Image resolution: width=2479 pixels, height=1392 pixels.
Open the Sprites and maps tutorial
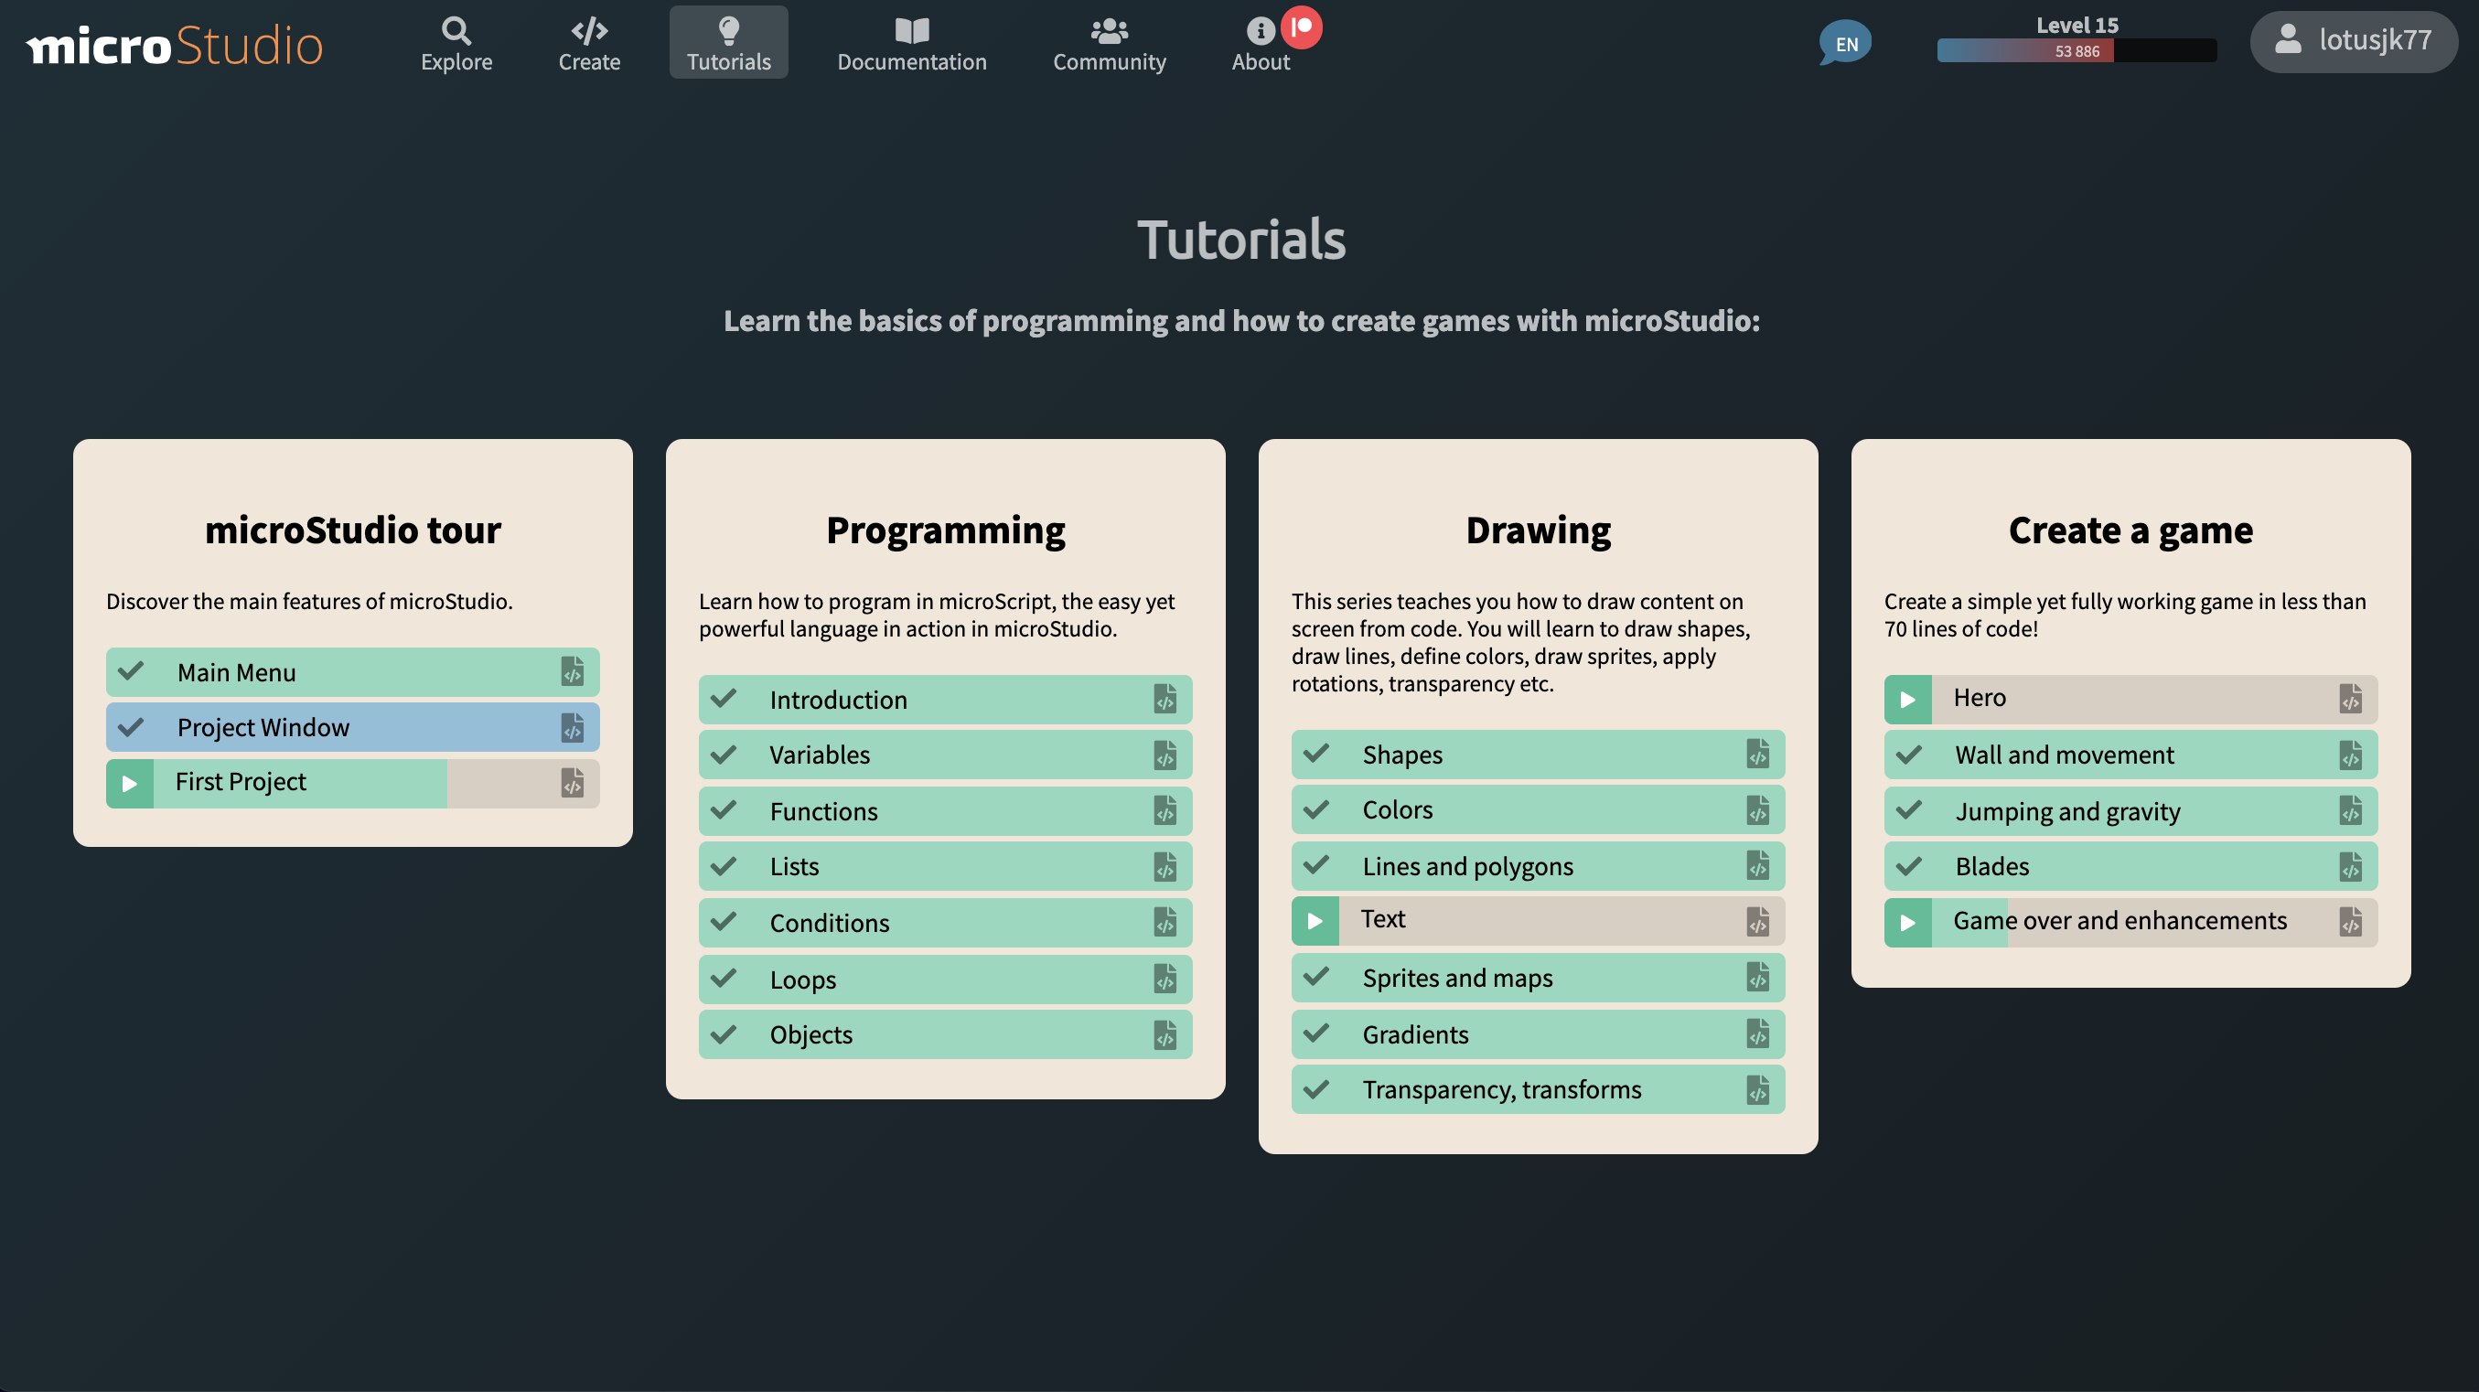(1538, 978)
